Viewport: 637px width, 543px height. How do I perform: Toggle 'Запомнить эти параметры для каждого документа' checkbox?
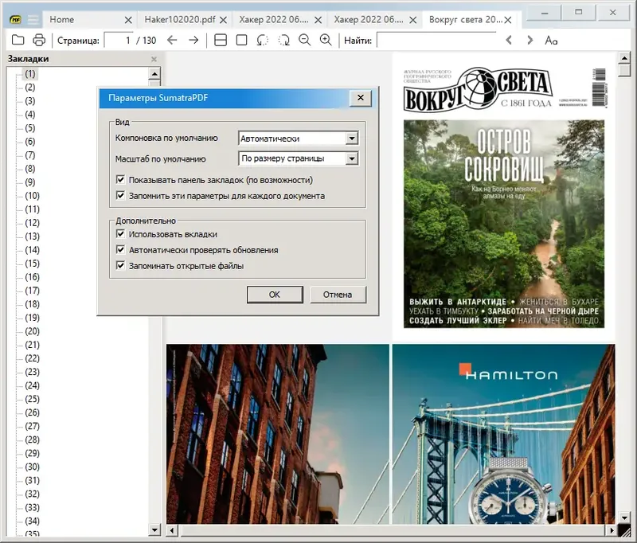[120, 195]
